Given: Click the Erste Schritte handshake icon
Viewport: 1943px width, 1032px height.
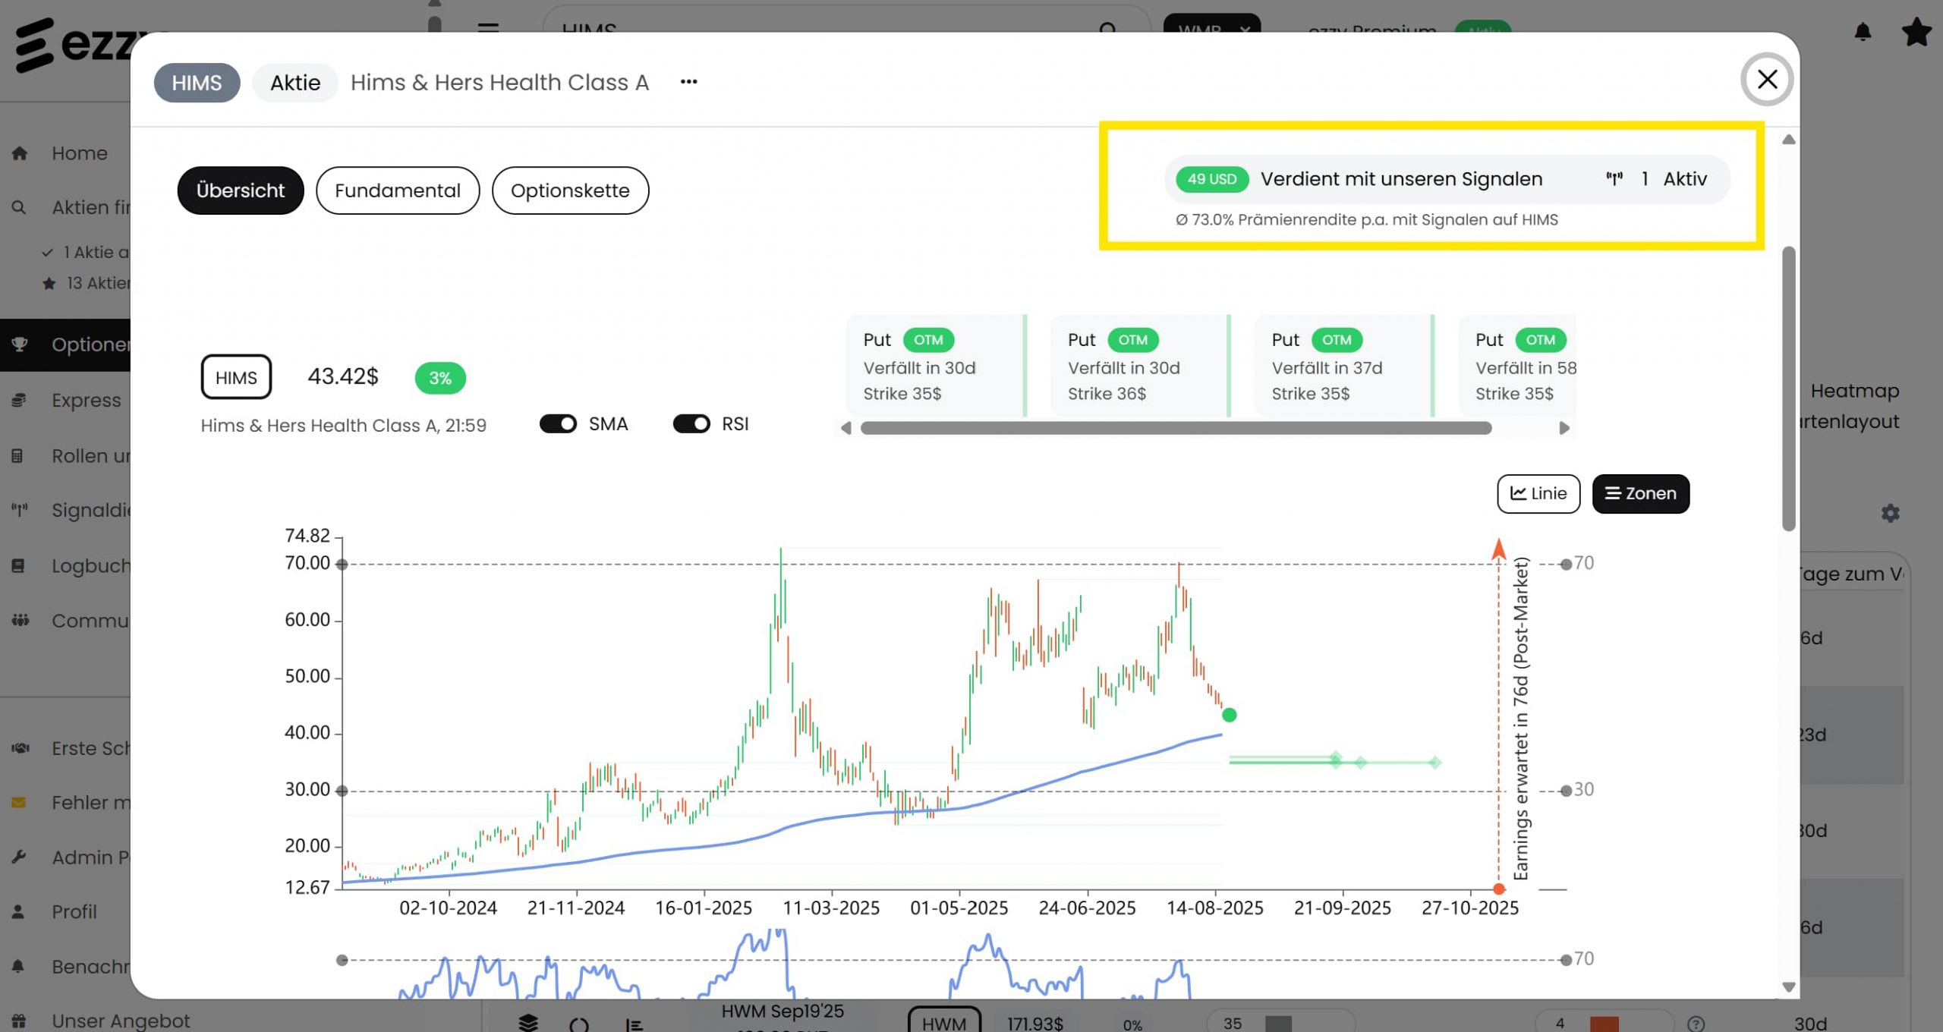Looking at the screenshot, I should [x=20, y=748].
